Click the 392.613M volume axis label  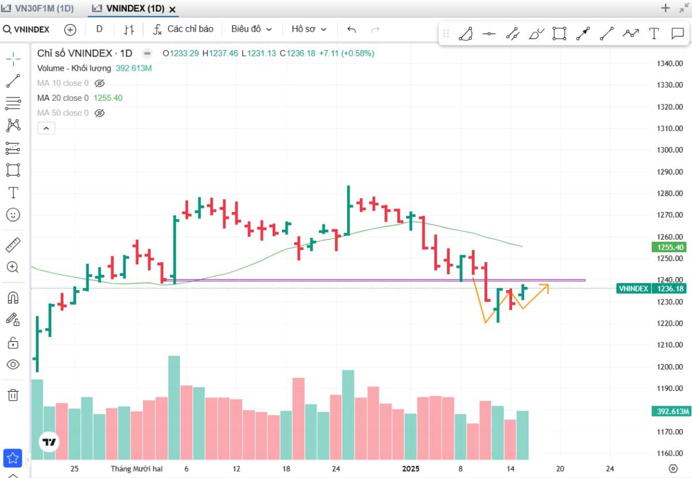tap(671, 411)
